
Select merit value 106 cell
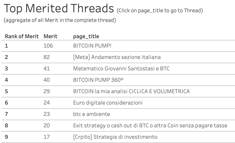(48, 46)
